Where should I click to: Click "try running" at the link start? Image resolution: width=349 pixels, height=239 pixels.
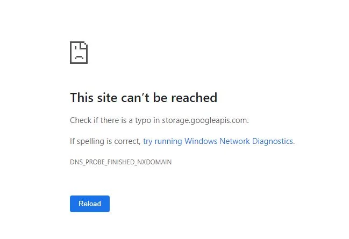coord(162,141)
